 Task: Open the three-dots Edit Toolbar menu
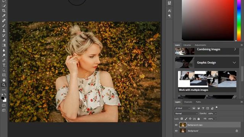[4, 90]
